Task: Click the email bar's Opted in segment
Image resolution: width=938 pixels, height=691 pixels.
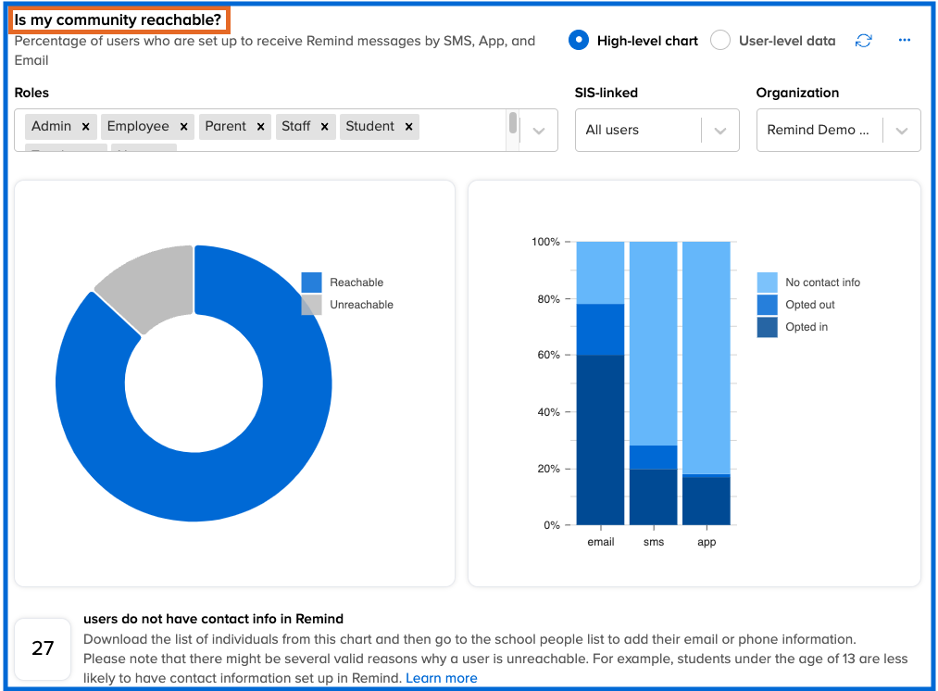Action: click(600, 440)
